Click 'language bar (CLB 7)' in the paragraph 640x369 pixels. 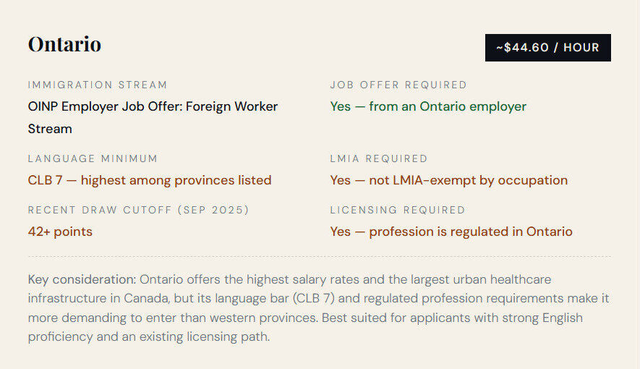(275, 298)
